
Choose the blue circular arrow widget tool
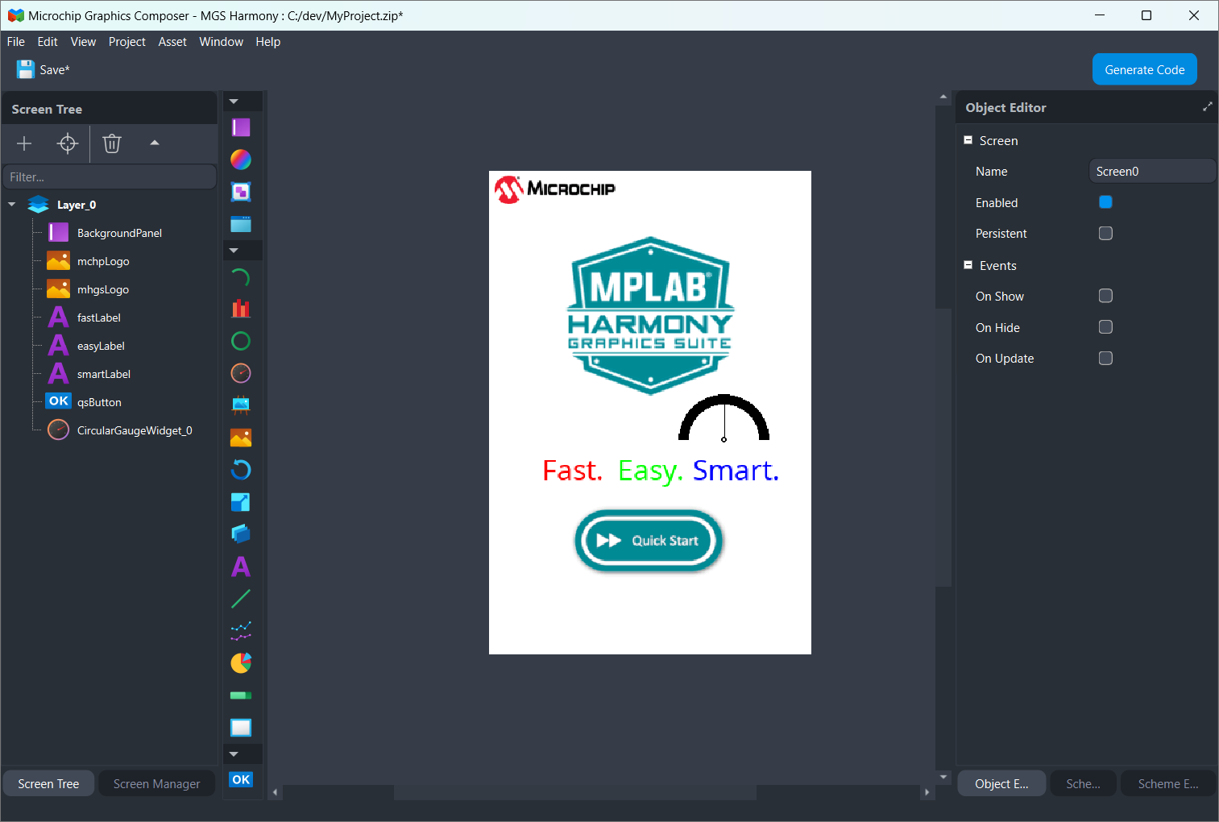(x=241, y=470)
